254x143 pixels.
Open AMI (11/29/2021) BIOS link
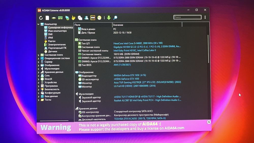(122, 65)
